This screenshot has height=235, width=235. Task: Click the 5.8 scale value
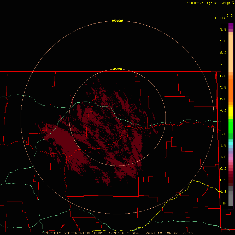[223, 87]
